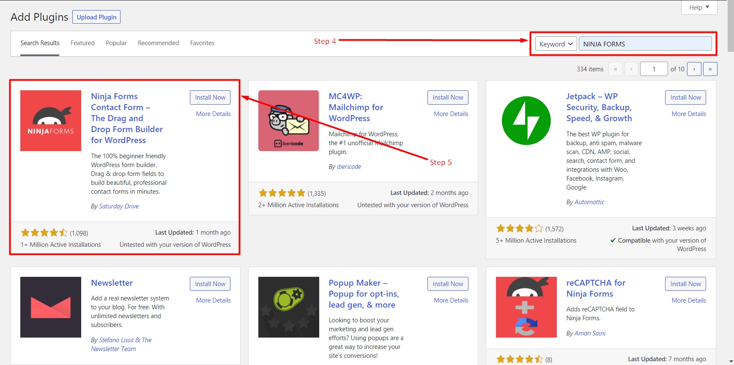The image size is (734, 365).
Task: Open Ninja Forms Contact Form title link
Action: [127, 118]
